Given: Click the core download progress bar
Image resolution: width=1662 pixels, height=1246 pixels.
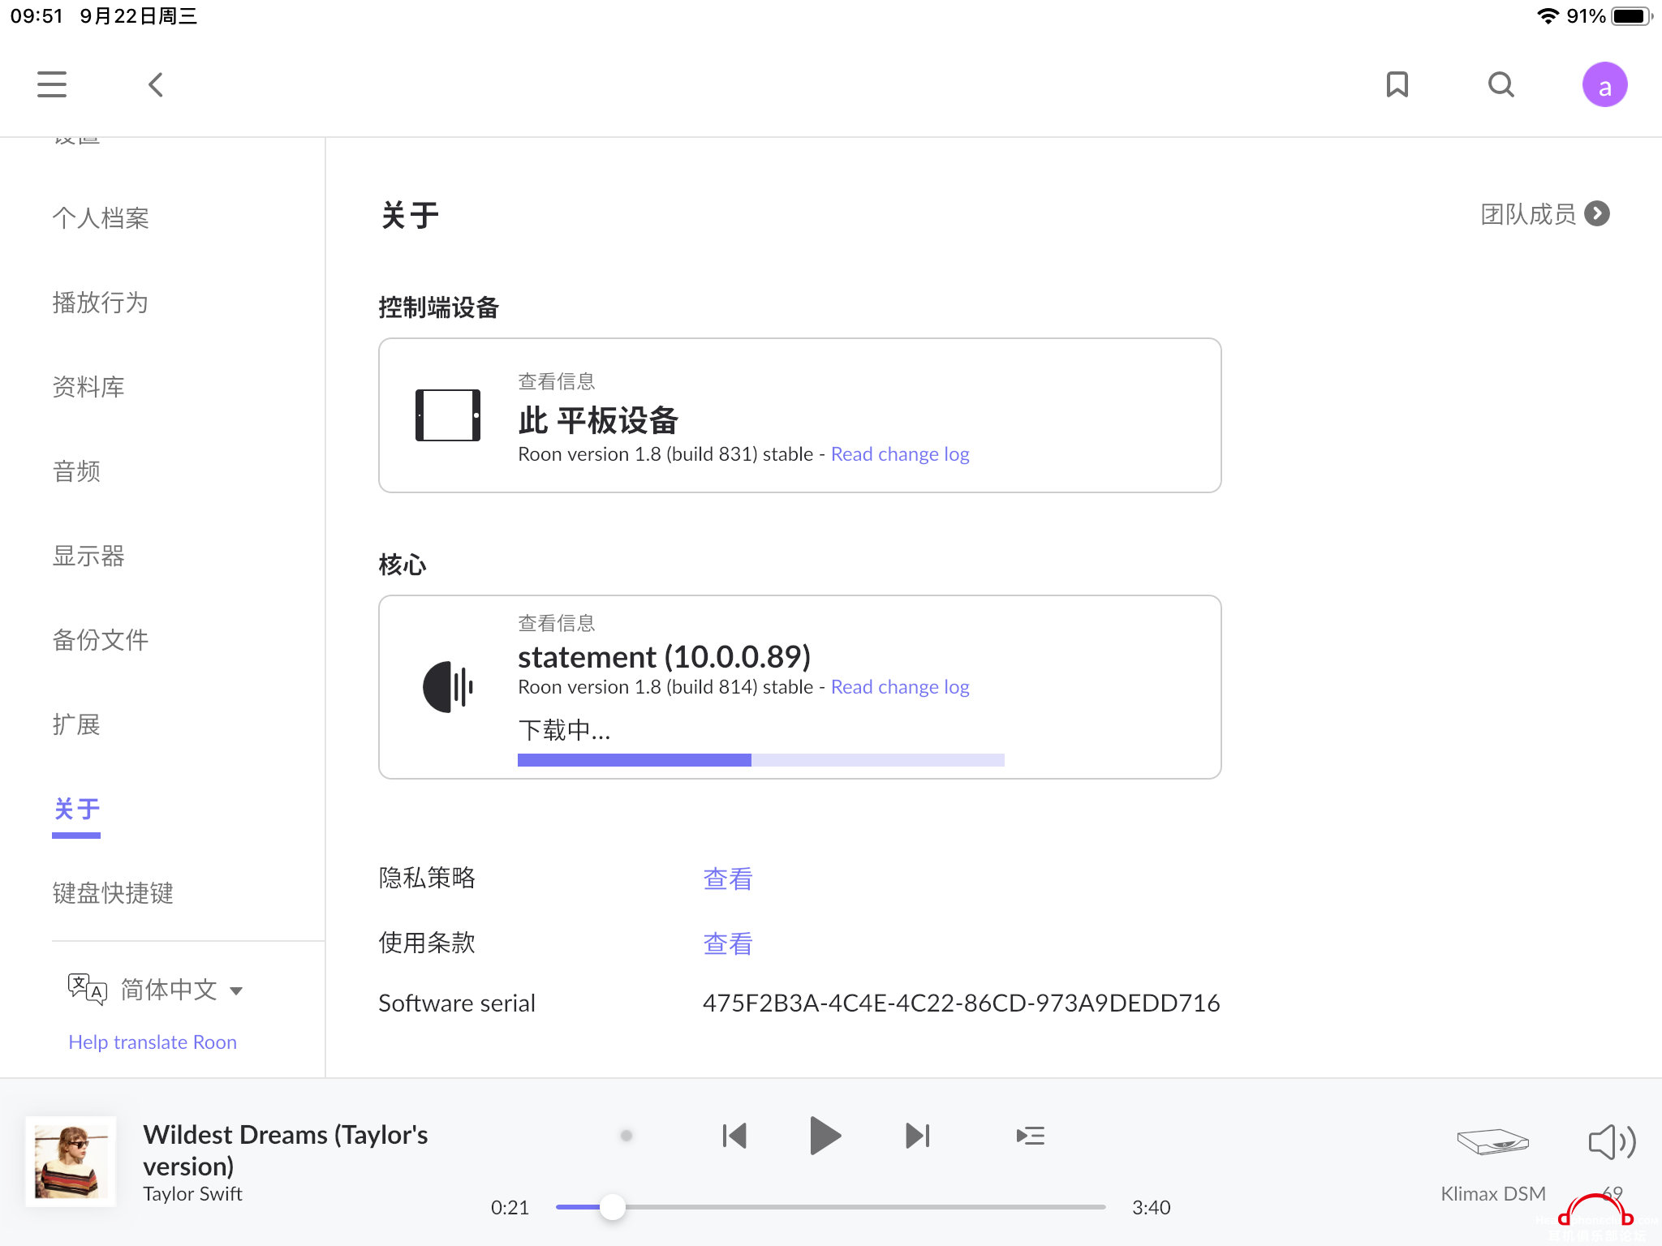Looking at the screenshot, I should (761, 760).
